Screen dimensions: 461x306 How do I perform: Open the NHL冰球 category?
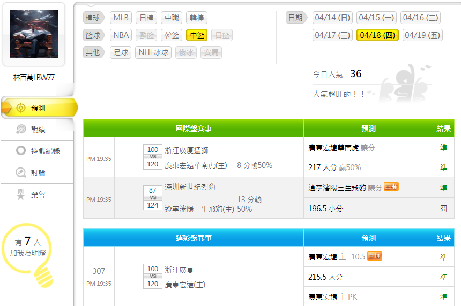(x=153, y=52)
